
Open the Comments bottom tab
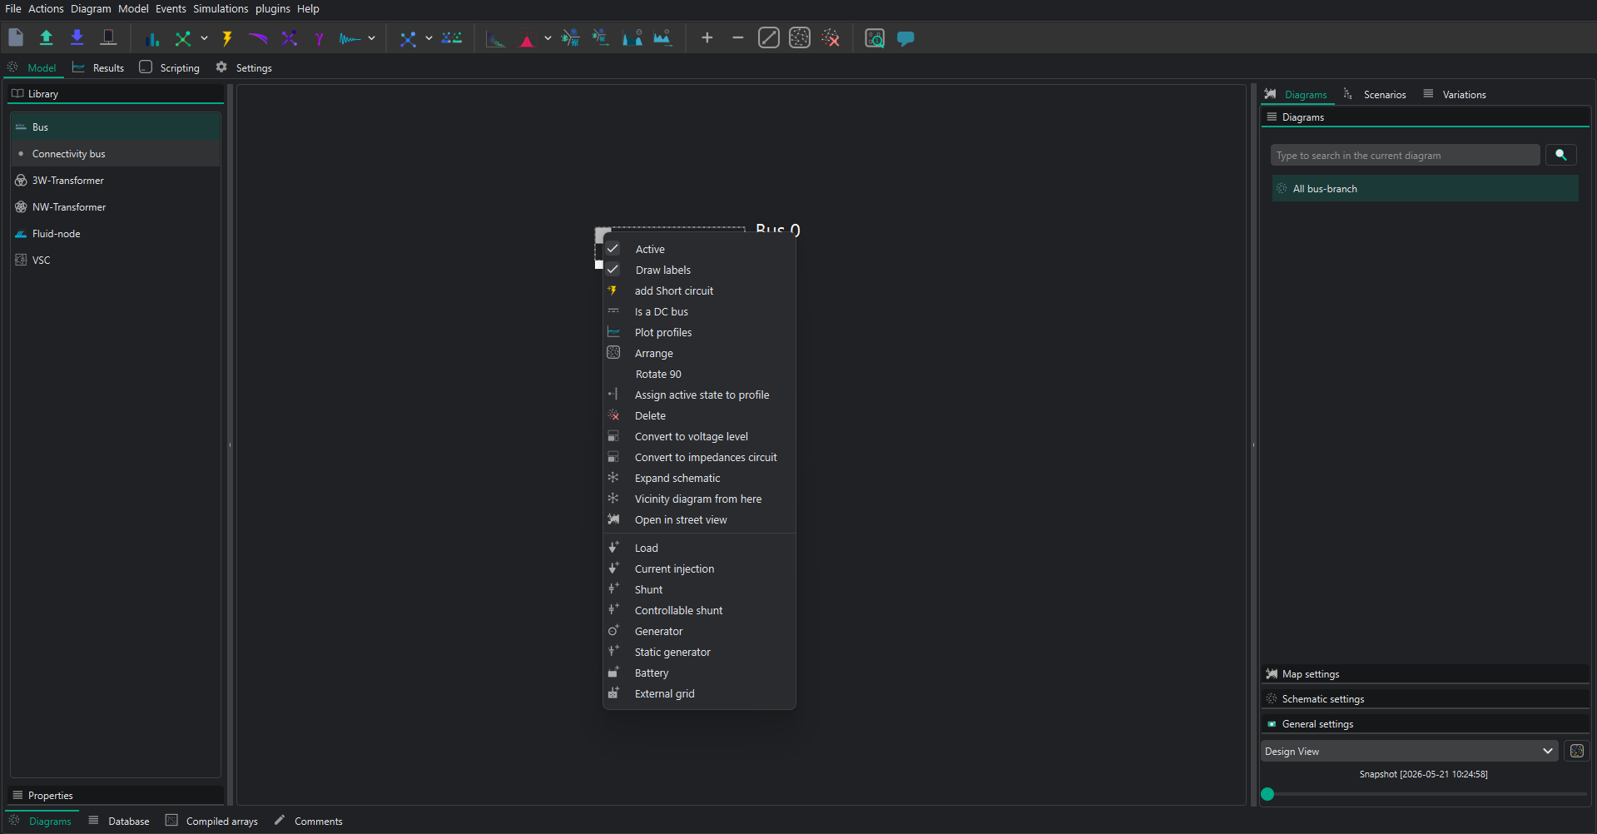pos(309,821)
